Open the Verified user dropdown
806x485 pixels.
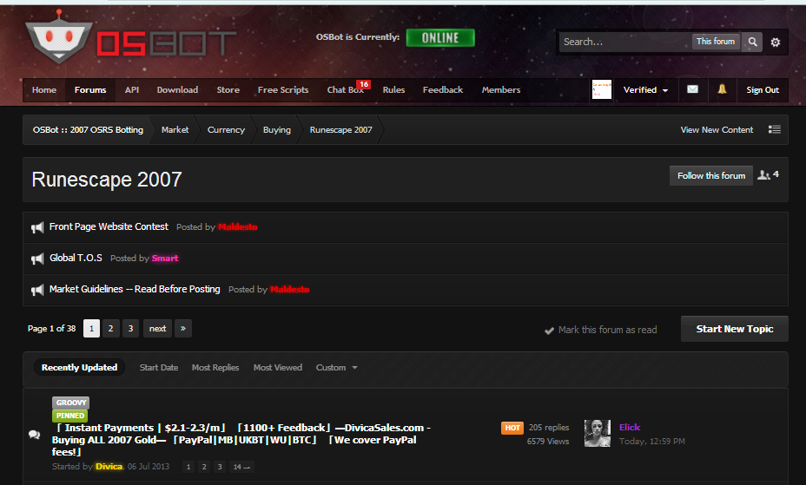pyautogui.click(x=645, y=90)
